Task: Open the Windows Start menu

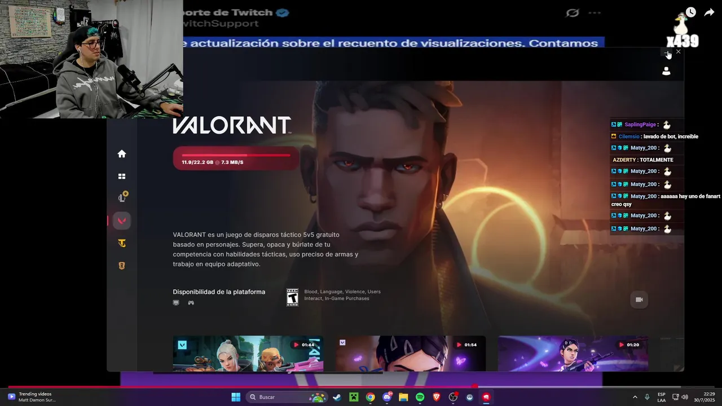Action: (236, 397)
